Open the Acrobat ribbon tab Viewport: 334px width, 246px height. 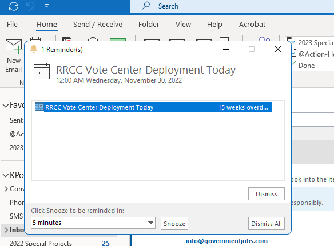coord(252,24)
